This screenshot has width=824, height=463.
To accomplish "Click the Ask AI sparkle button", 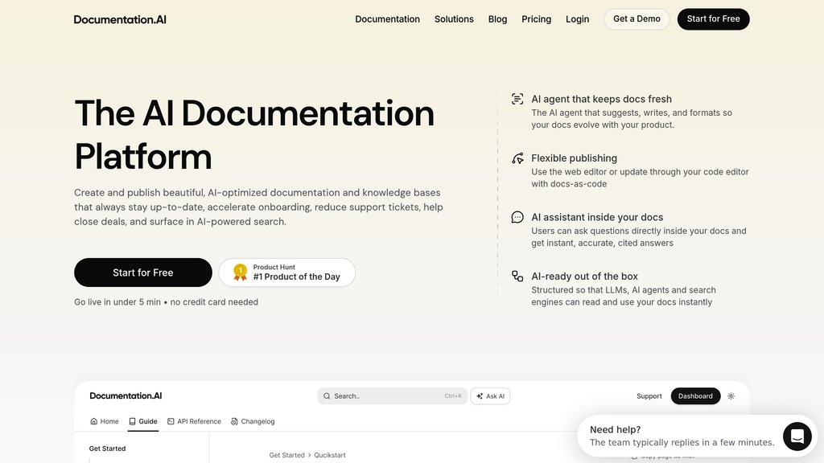I will coord(490,396).
